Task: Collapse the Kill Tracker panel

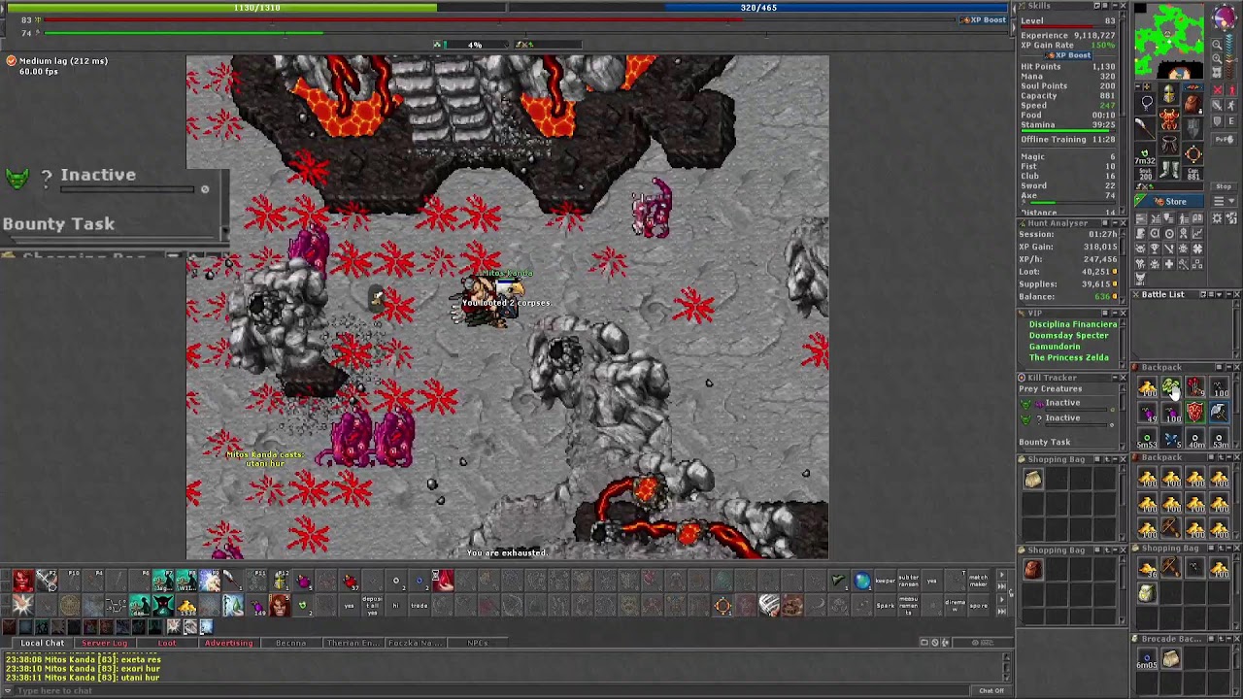Action: 1114,378
